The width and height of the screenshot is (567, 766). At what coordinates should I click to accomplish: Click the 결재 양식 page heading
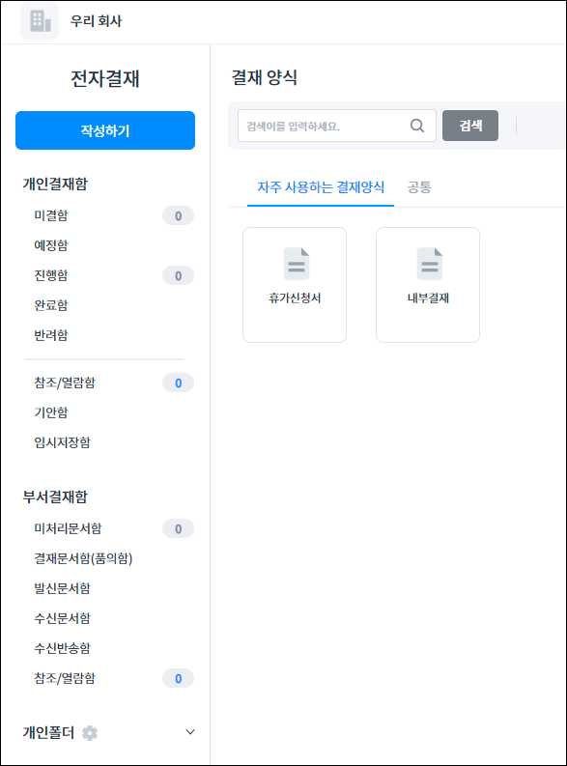265,77
